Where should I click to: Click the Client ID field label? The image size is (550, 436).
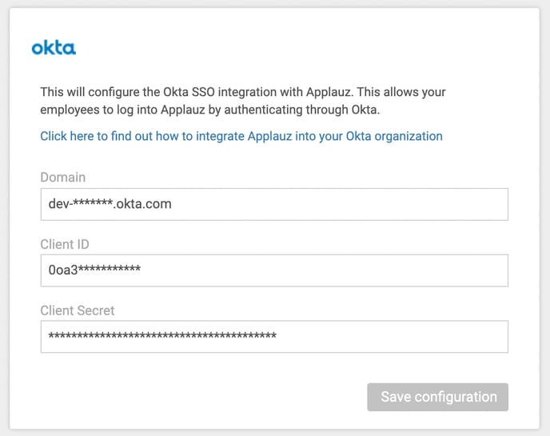(67, 243)
